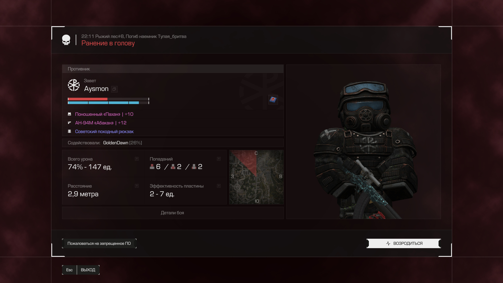Open the Советский походный рюкзак link
The image size is (503, 283).
click(x=104, y=132)
